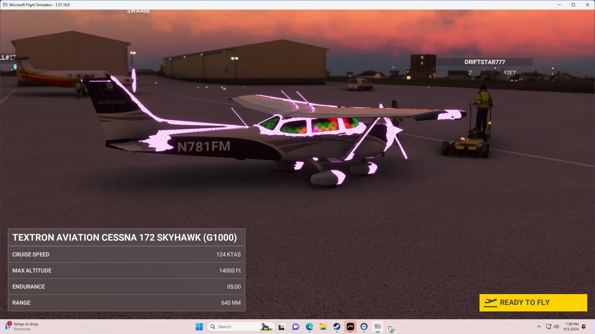Open the notification bell in the tray

[x=584, y=326]
